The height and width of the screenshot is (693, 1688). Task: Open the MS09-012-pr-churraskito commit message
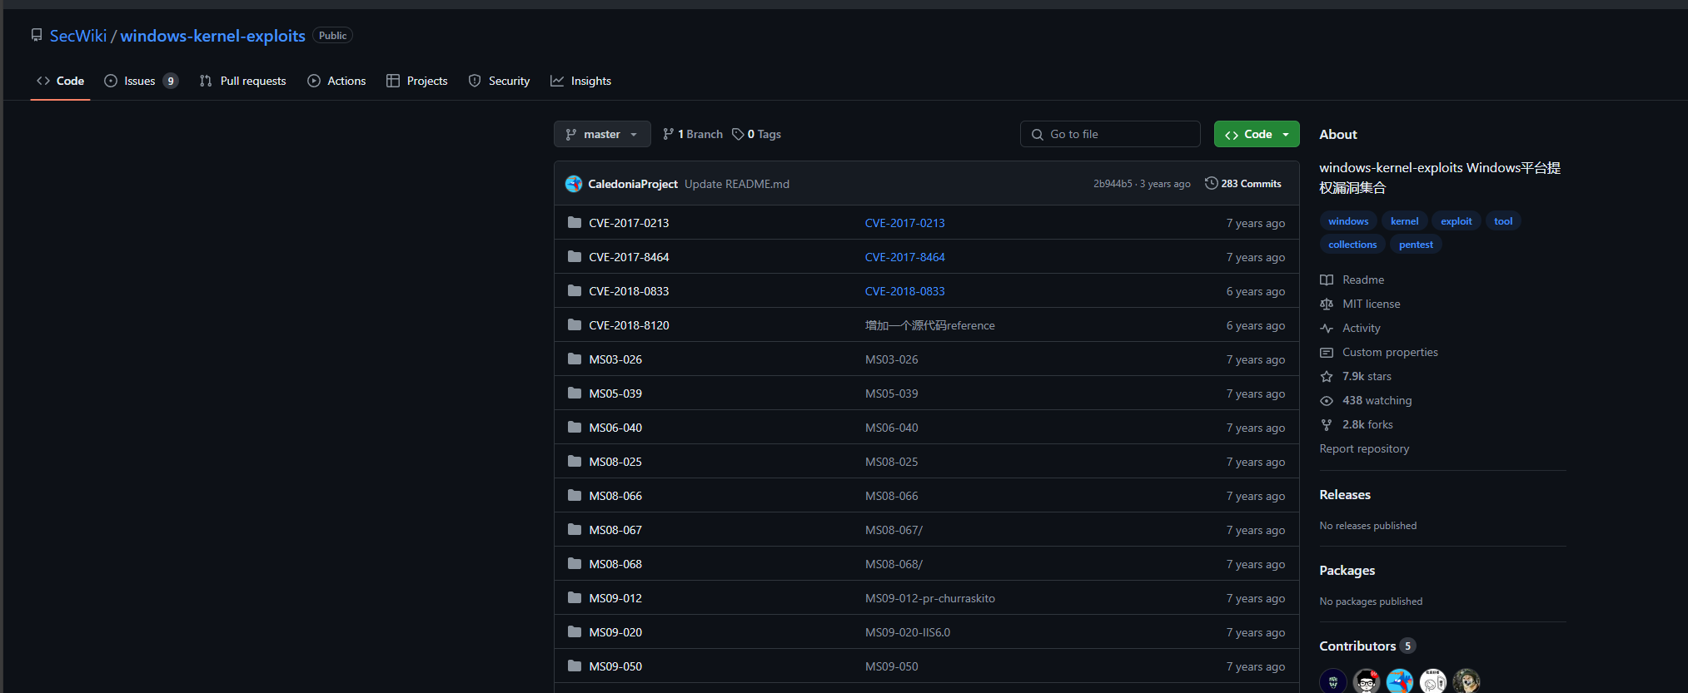[x=930, y=598]
